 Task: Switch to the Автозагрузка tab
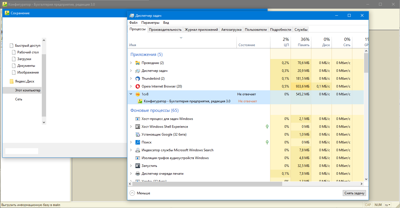coord(231,29)
